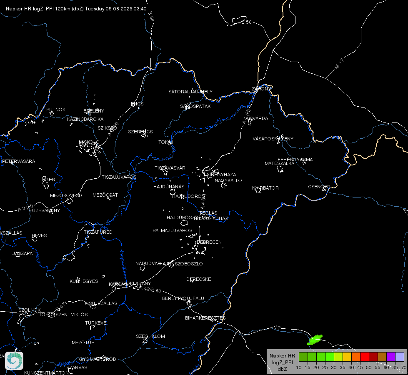Image resolution: width=408 pixels, height=375 pixels.
Task: Select the brown swatch between 55 and 60
Action: [x=382, y=357]
